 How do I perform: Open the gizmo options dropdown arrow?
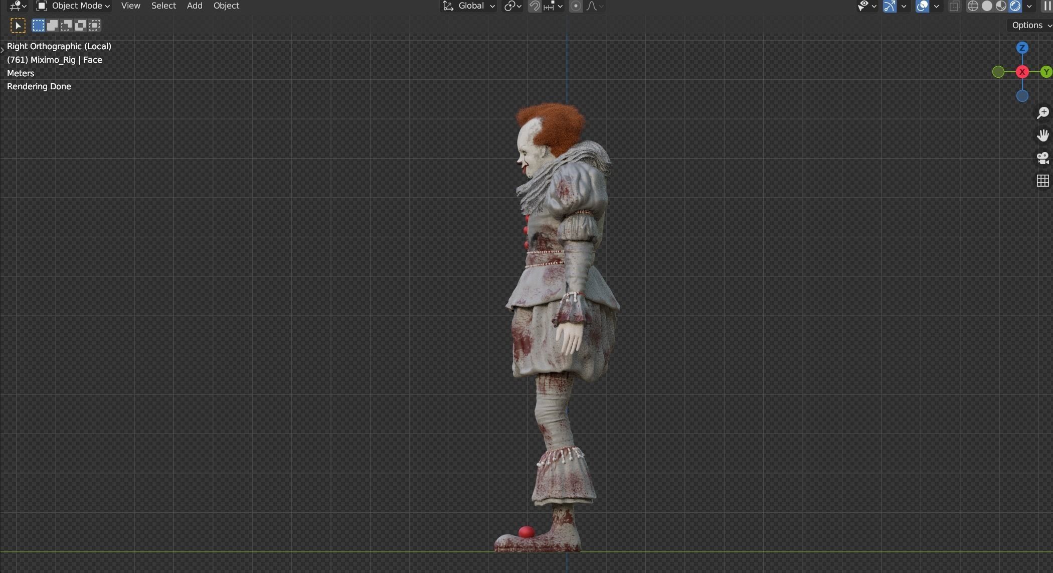[904, 6]
